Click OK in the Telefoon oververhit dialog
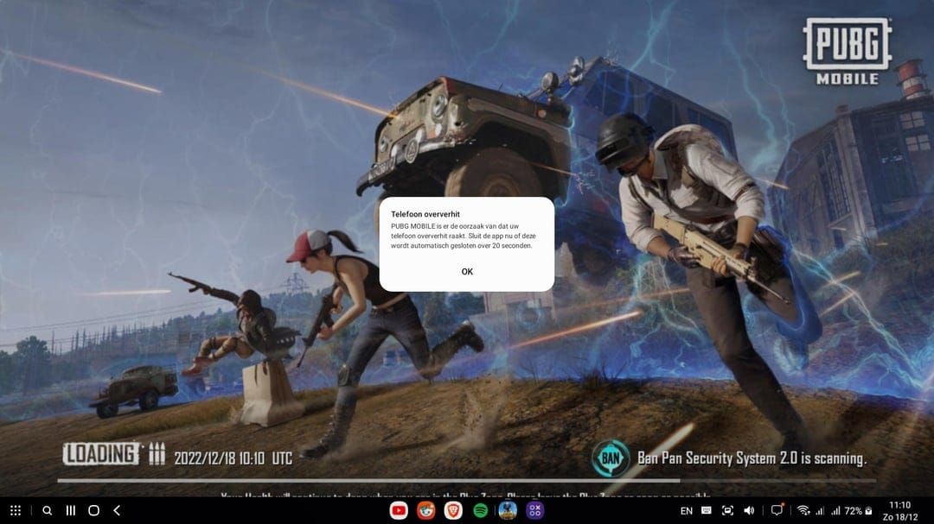 tap(467, 271)
